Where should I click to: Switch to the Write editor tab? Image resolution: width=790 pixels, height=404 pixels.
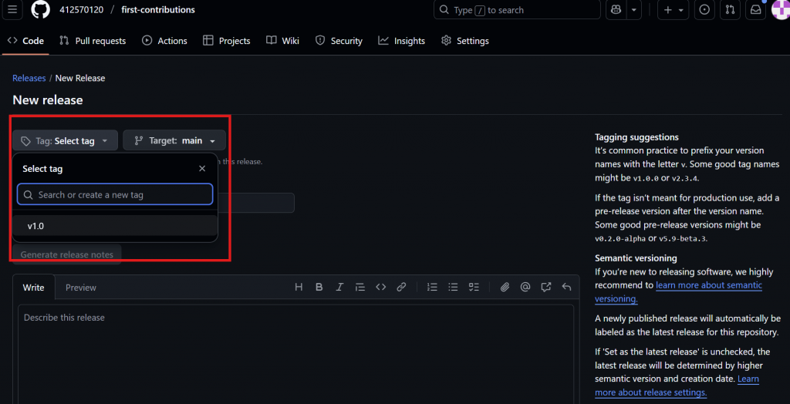tap(34, 287)
